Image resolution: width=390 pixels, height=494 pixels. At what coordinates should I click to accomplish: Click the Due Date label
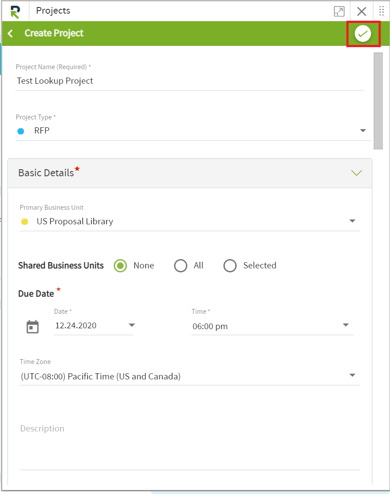pos(36,294)
